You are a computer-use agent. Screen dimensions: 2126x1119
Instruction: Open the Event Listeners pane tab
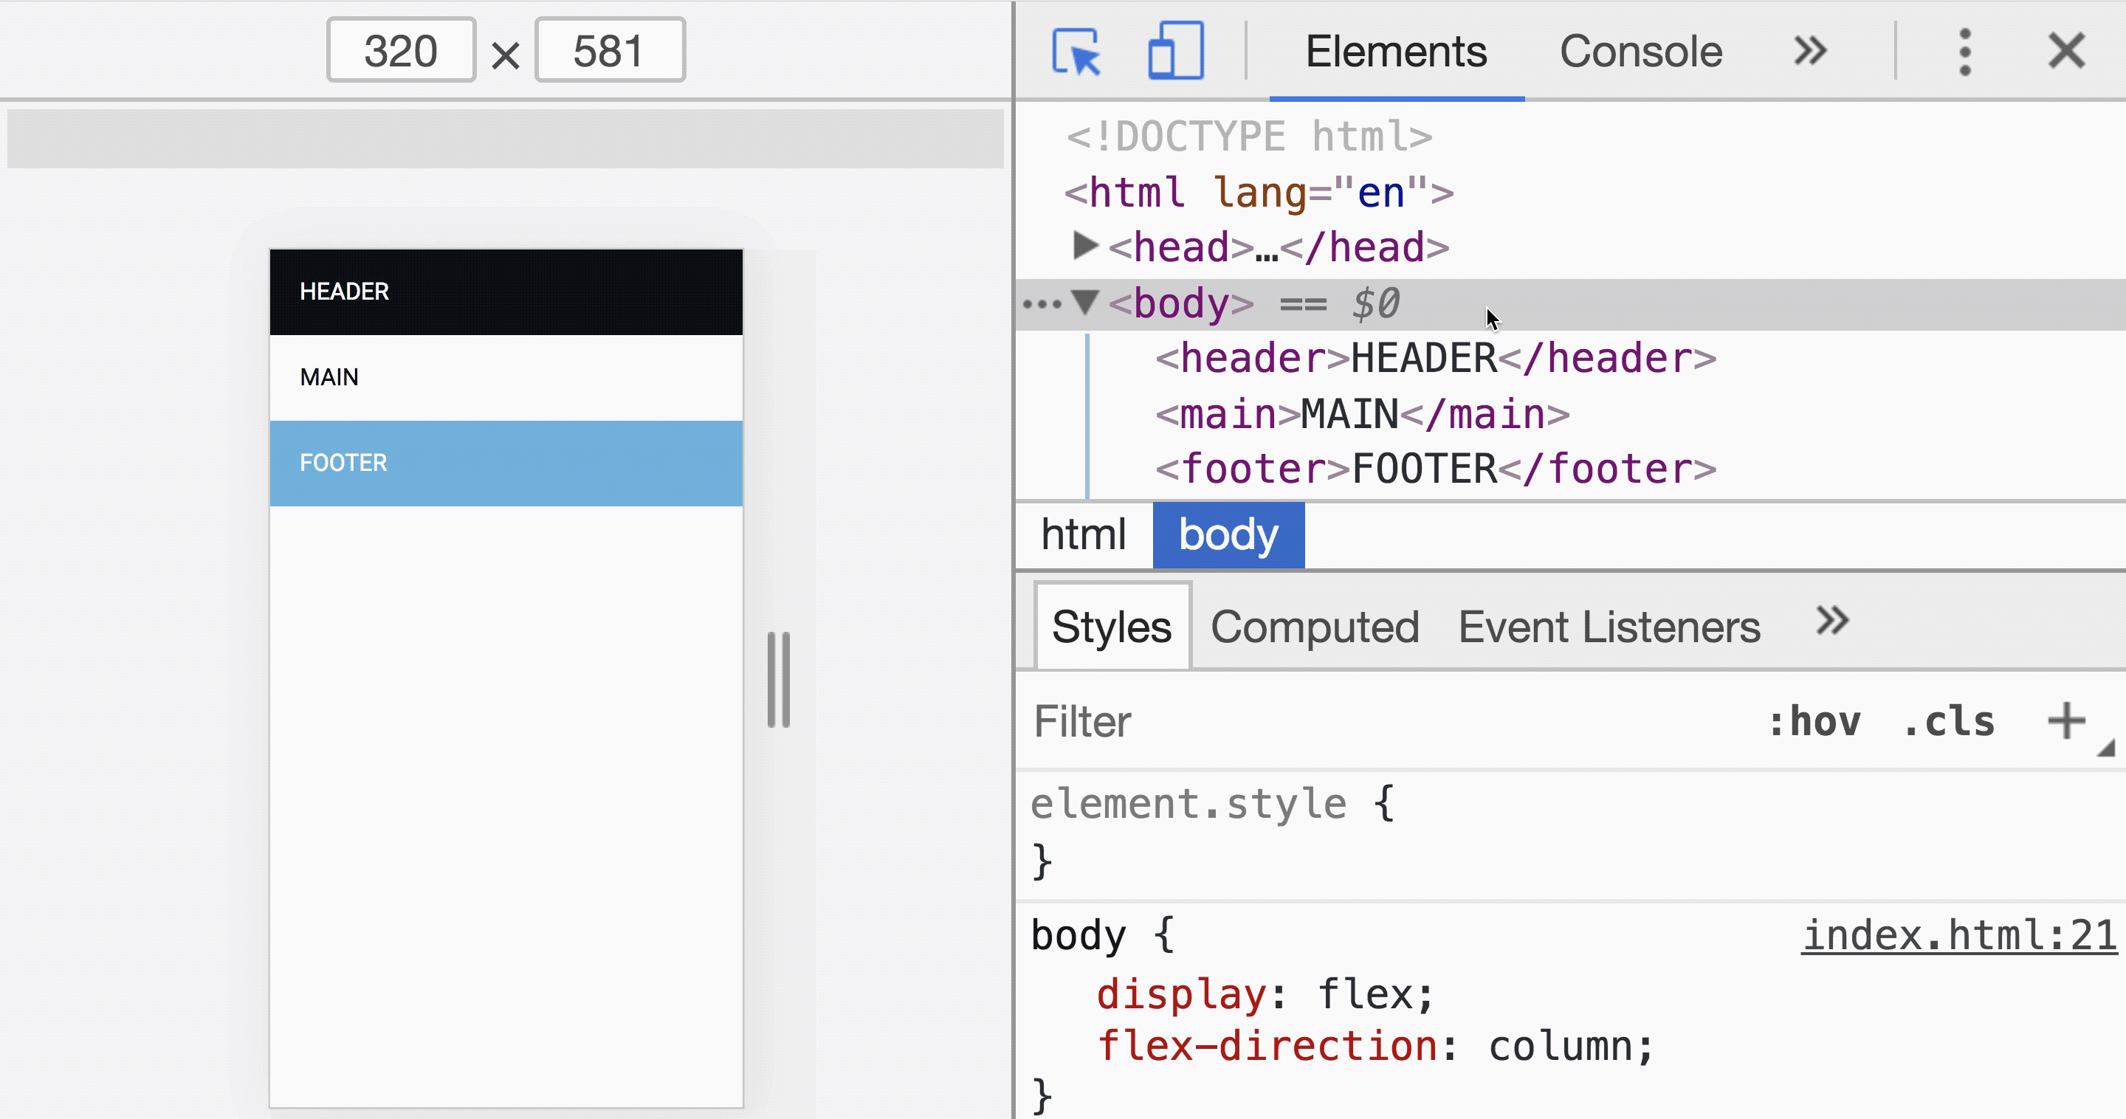[x=1609, y=627]
